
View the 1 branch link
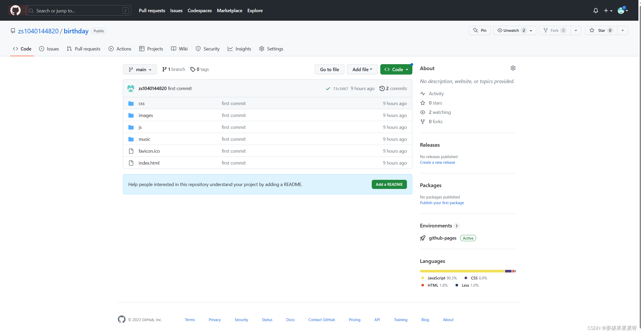[174, 69]
